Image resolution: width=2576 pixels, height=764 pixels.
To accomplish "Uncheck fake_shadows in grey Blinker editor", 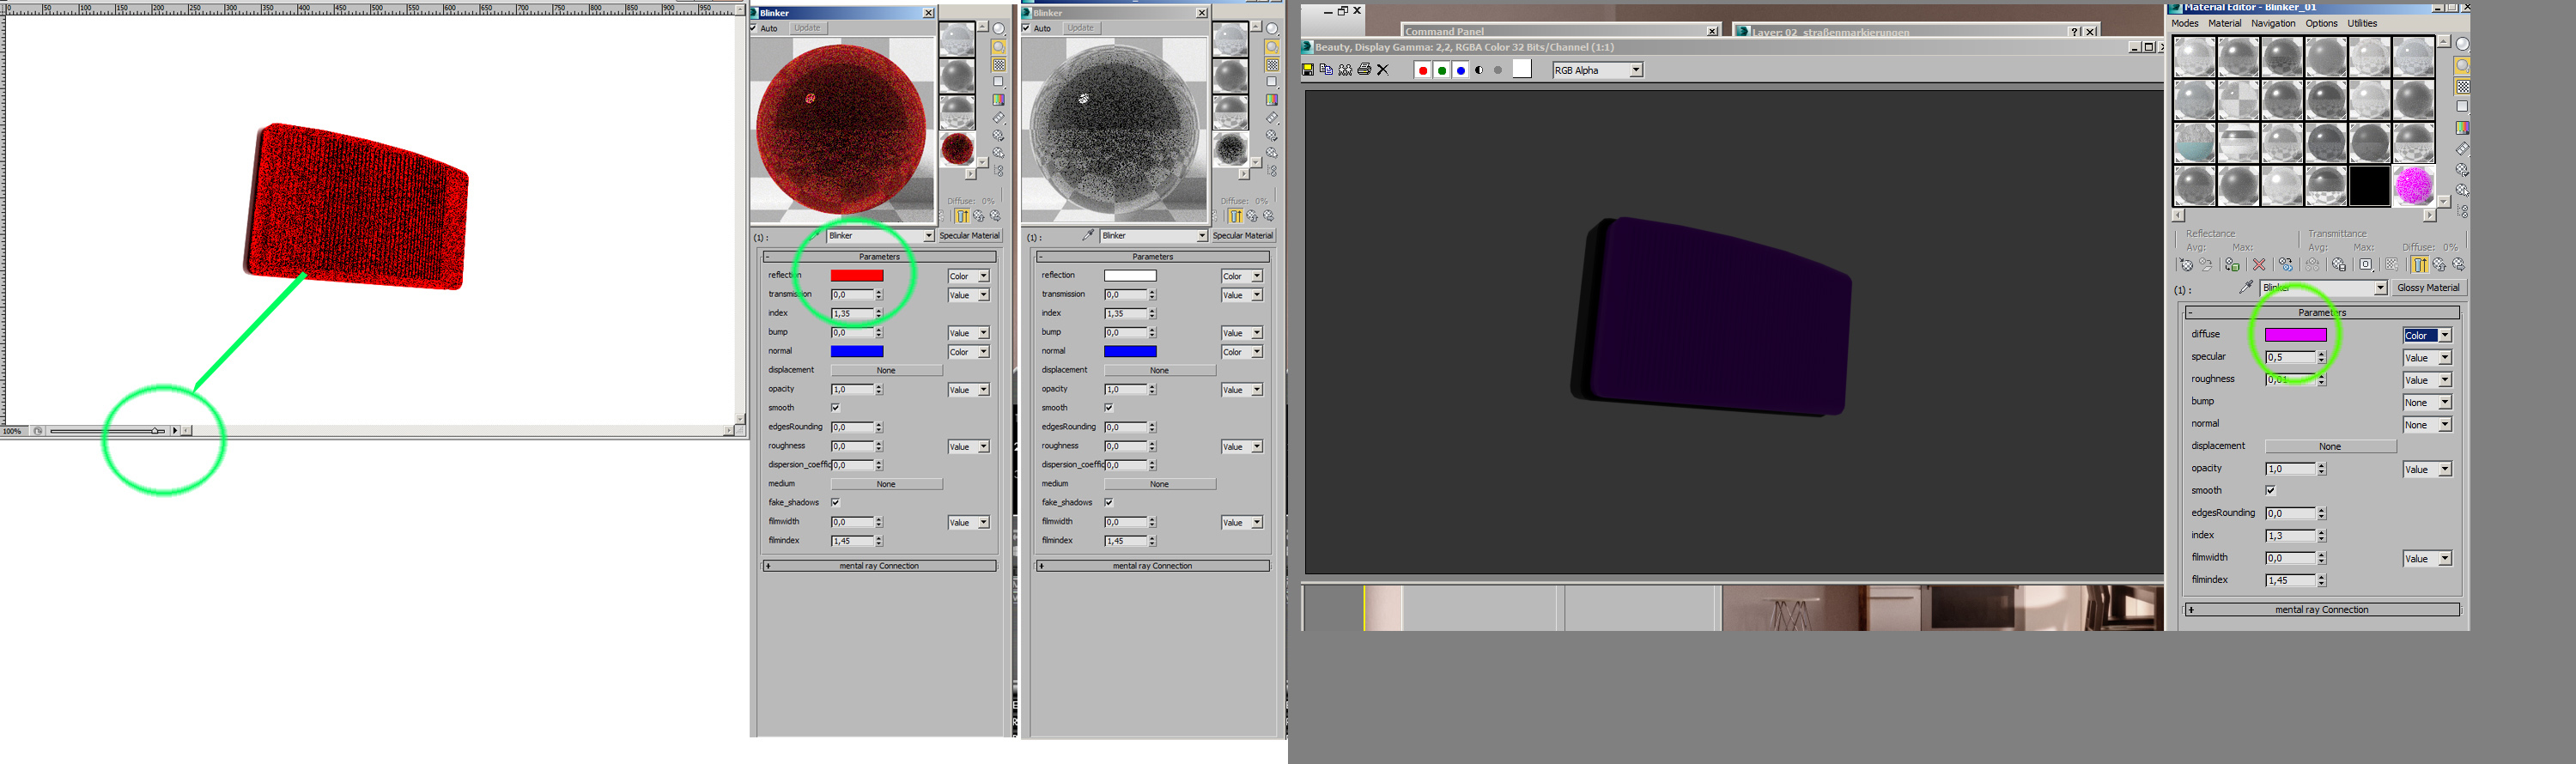I will [1108, 503].
